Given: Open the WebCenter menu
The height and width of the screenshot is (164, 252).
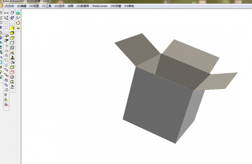Looking at the screenshot, I should pyautogui.click(x=100, y=6).
